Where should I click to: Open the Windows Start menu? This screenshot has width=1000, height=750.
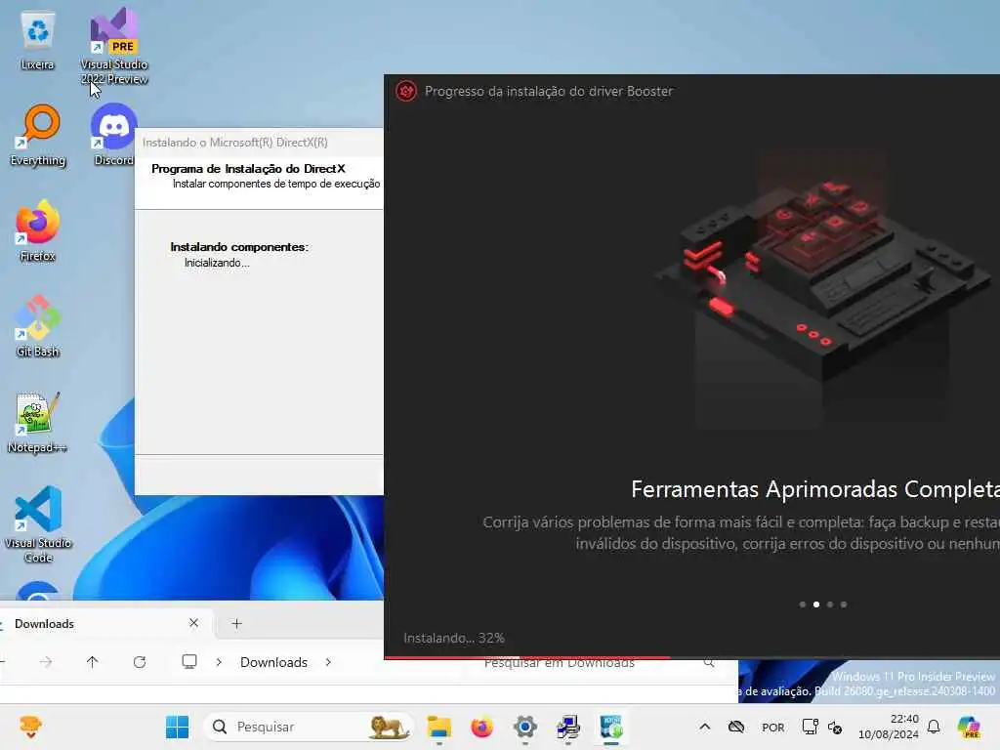[x=178, y=727]
